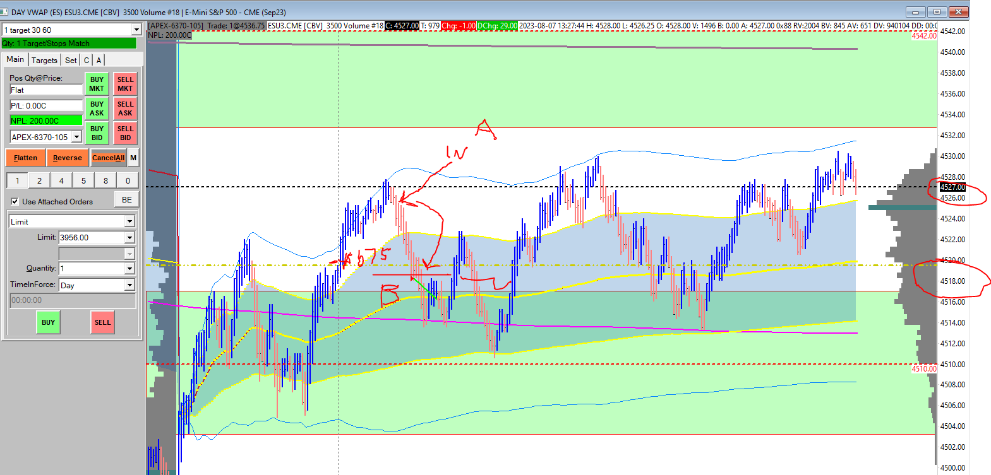Click the Quantity input field
The width and height of the screenshot is (991, 475).
click(92, 268)
